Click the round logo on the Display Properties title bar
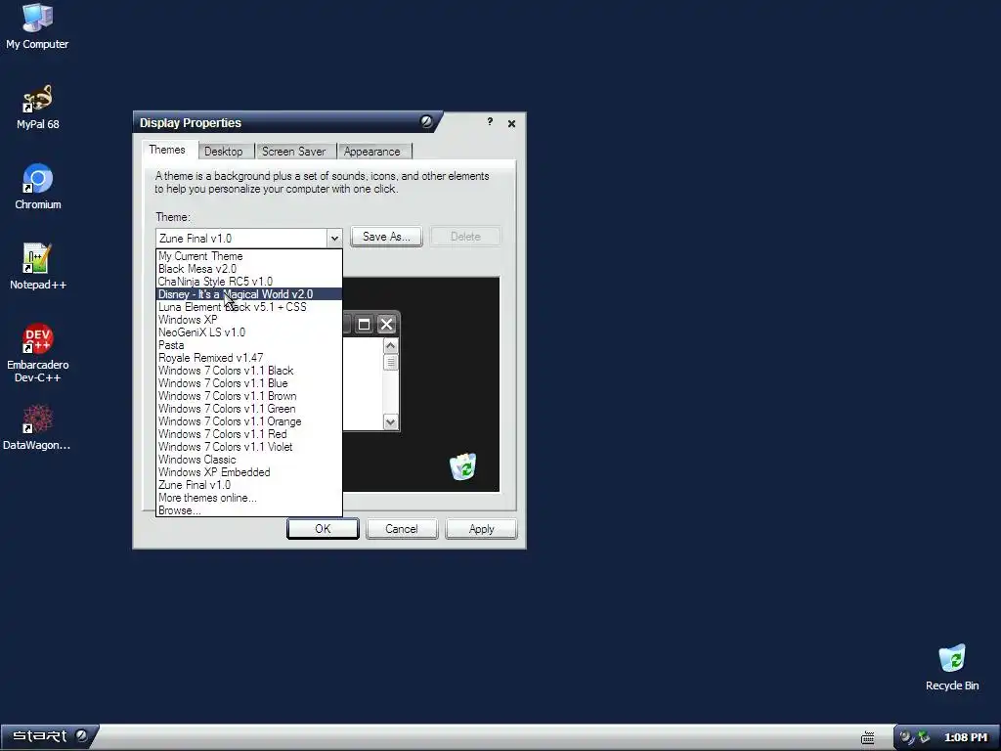Screen dimensions: 1001x751 coord(426,121)
